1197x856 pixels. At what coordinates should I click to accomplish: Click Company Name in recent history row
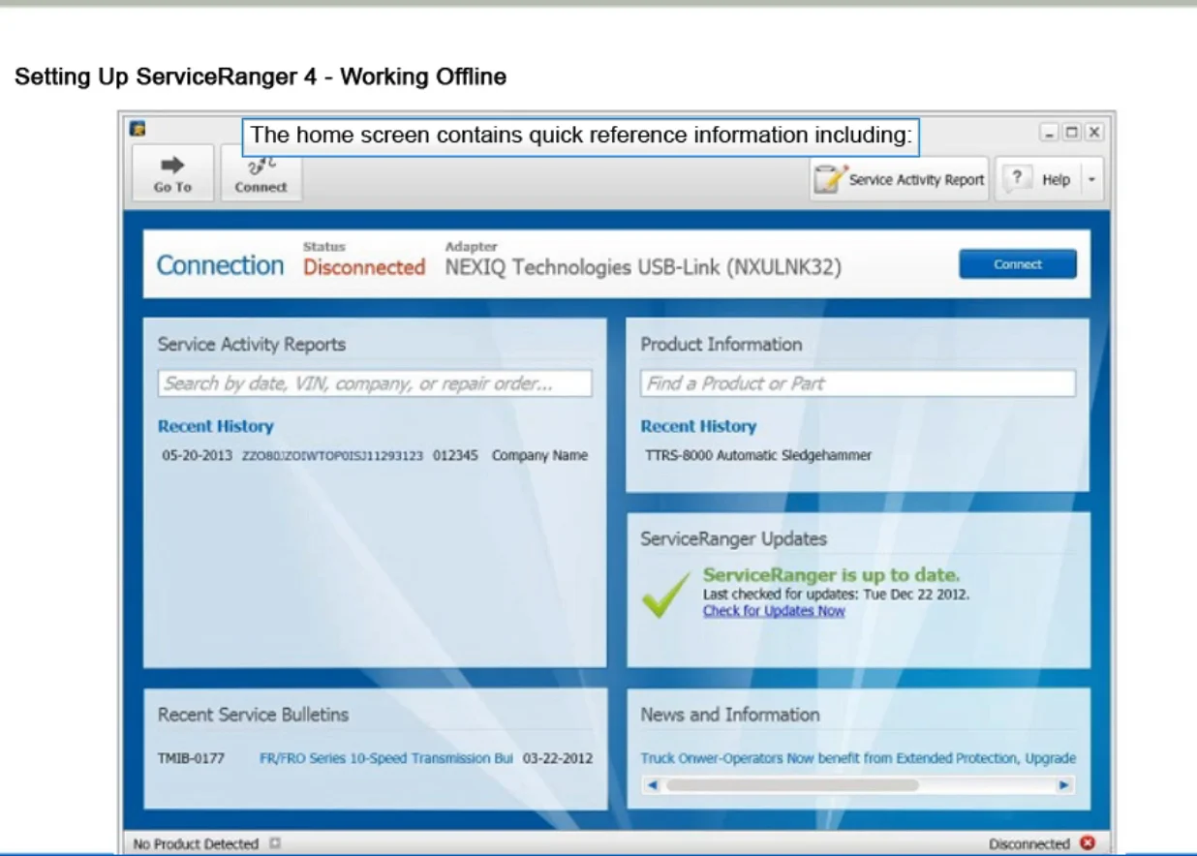tap(539, 455)
